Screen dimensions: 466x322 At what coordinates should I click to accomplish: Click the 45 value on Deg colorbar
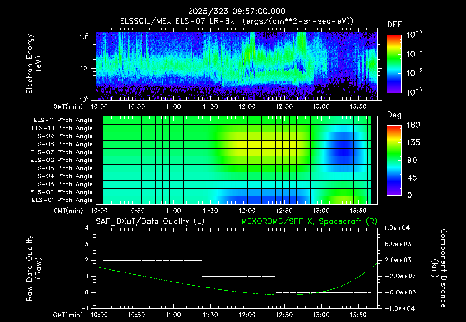412,178
